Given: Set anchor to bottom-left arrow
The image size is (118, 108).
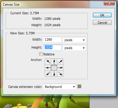Looking at the screenshot, I should pos(48,74).
